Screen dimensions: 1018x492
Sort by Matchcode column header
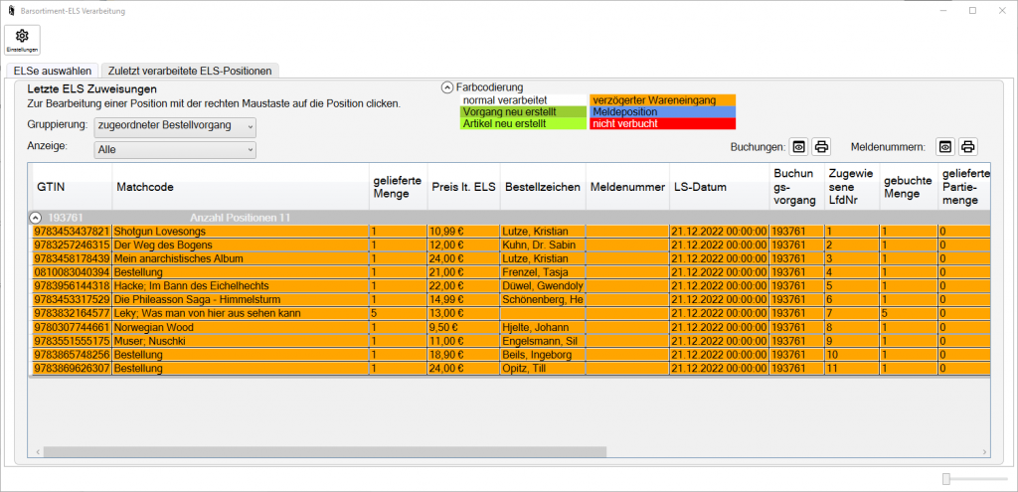coord(239,187)
